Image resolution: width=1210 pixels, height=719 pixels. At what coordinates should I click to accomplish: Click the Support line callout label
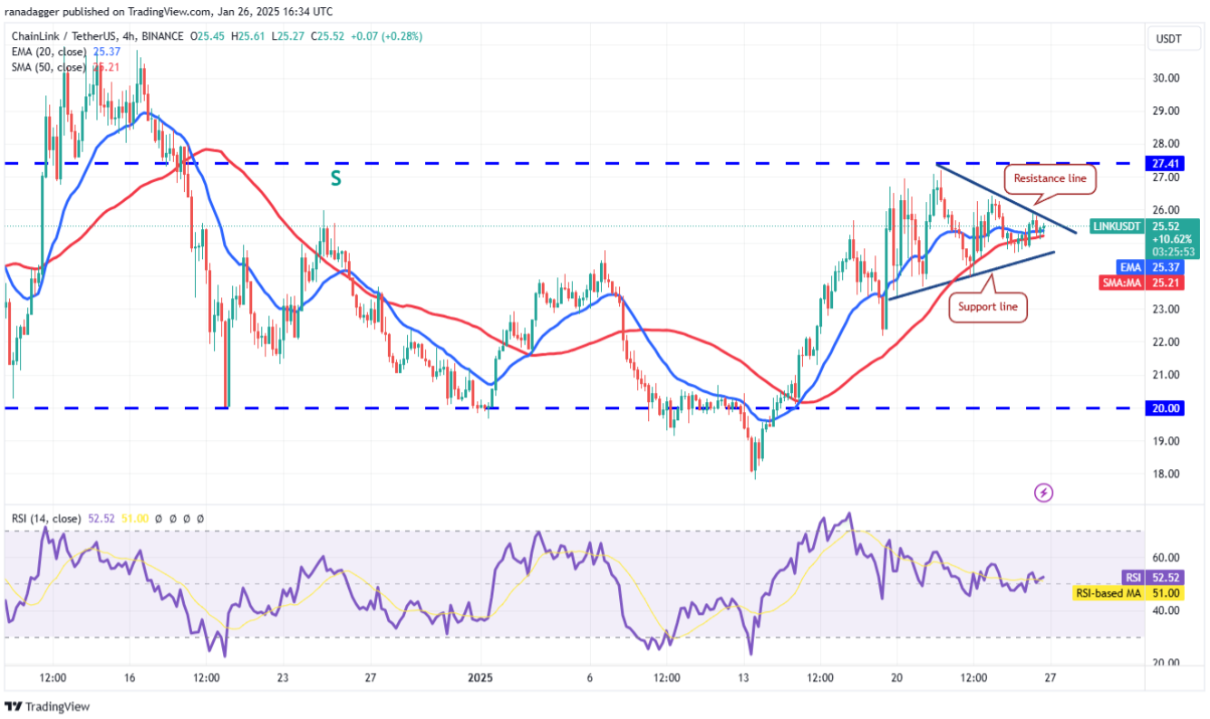point(988,307)
